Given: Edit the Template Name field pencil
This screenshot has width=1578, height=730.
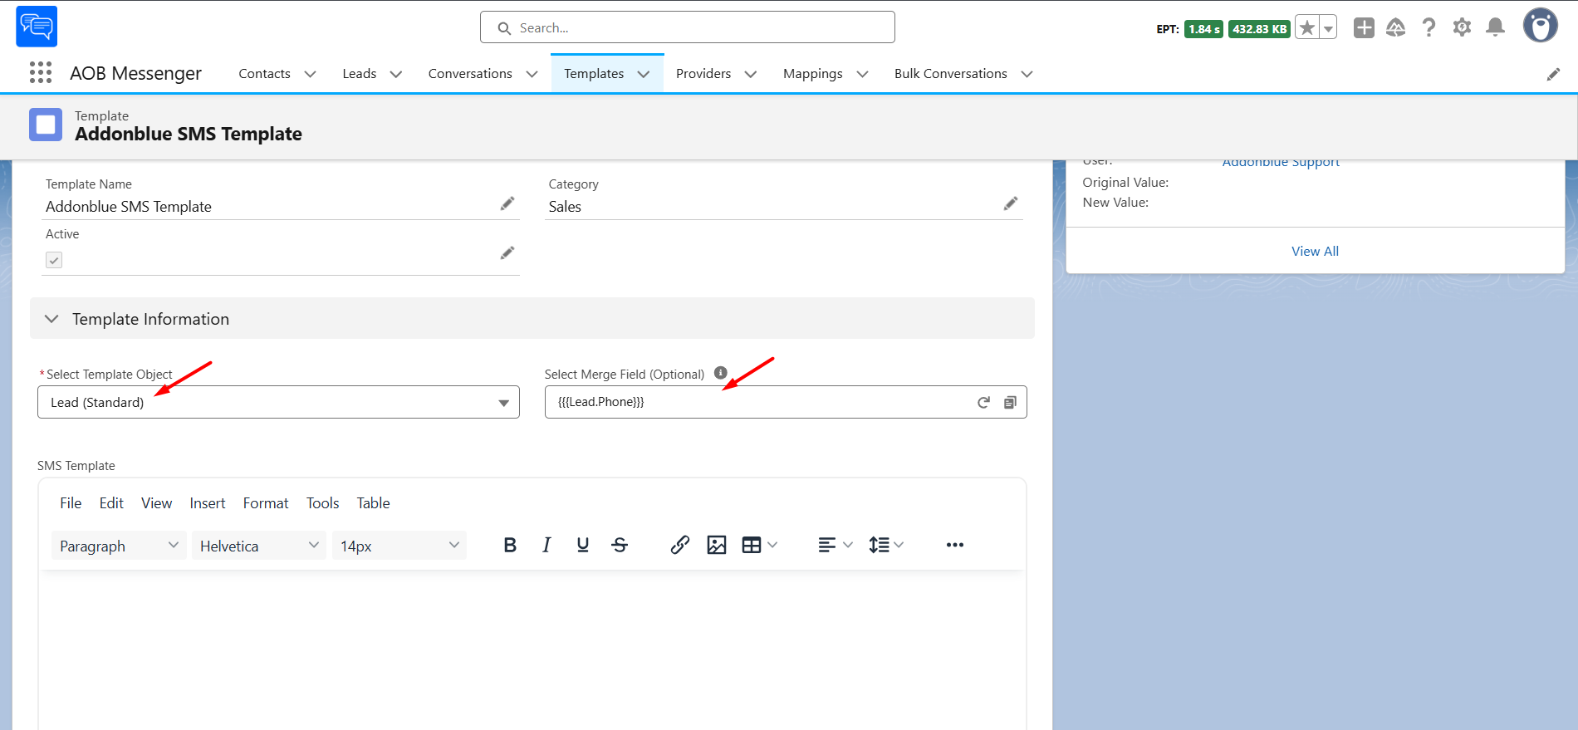Looking at the screenshot, I should pyautogui.click(x=507, y=203).
